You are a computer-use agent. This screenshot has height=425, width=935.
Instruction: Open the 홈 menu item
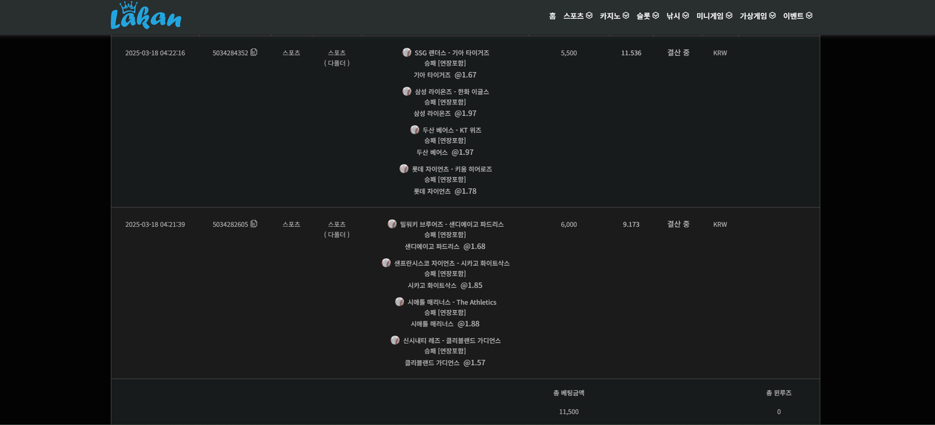(552, 16)
